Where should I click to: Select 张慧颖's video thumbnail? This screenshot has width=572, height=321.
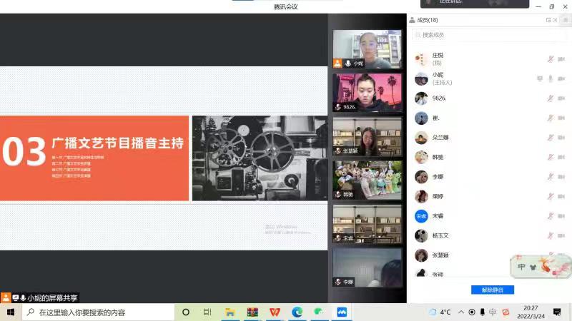pos(368,136)
